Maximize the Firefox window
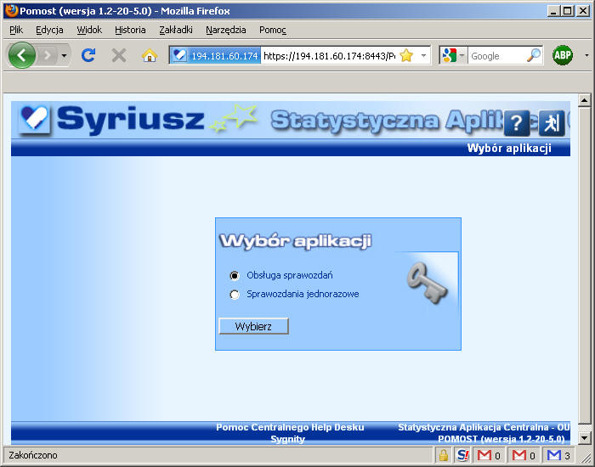The height and width of the screenshot is (467, 595). pos(567,11)
